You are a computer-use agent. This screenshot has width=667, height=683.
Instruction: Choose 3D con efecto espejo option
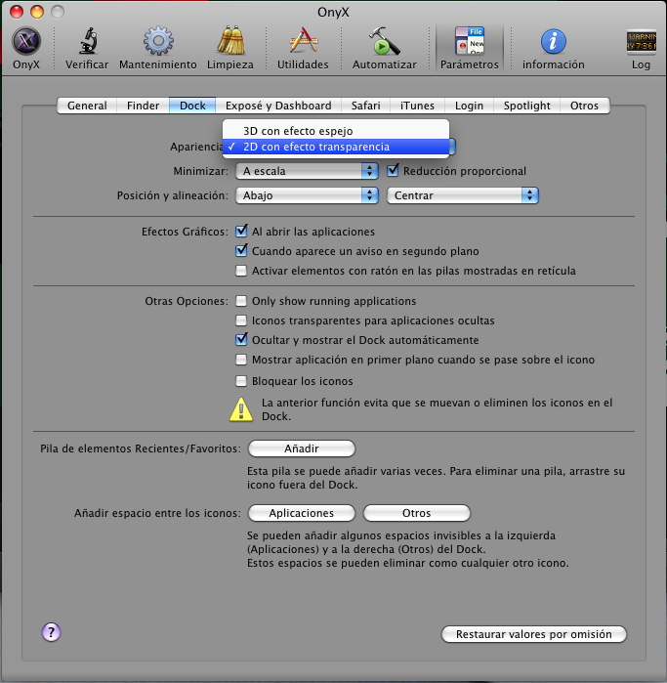point(336,131)
